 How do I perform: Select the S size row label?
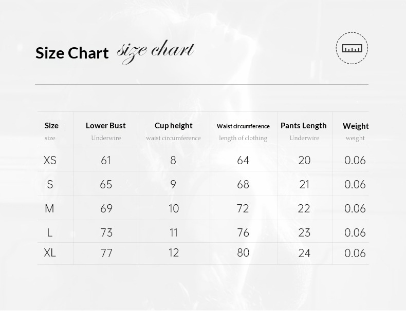50,184
